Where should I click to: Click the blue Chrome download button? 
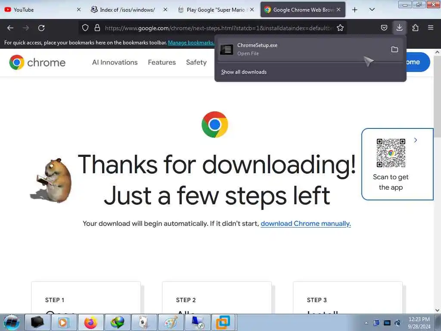point(418,62)
